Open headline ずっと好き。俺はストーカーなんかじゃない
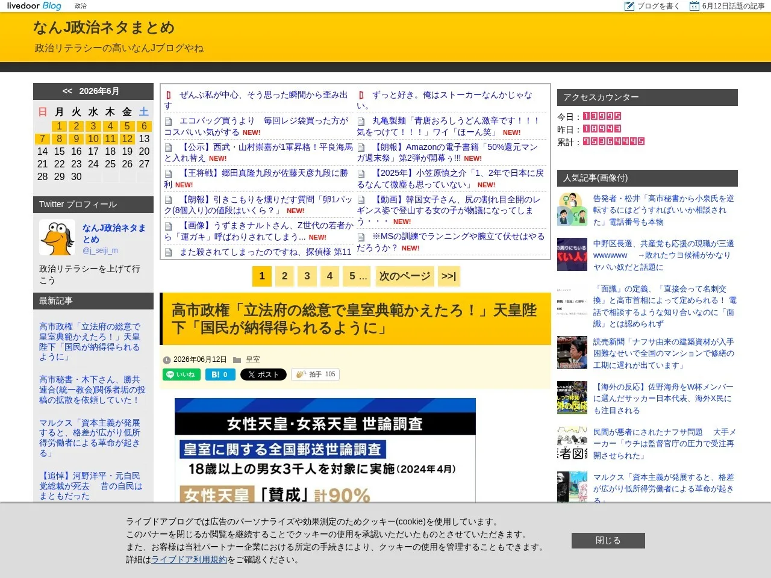Image resolution: width=771 pixels, height=578 pixels. pyautogui.click(x=446, y=100)
